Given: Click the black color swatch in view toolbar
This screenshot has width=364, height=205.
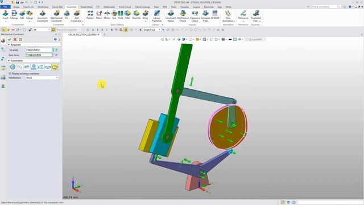Looking at the screenshot, I should tap(230, 39).
